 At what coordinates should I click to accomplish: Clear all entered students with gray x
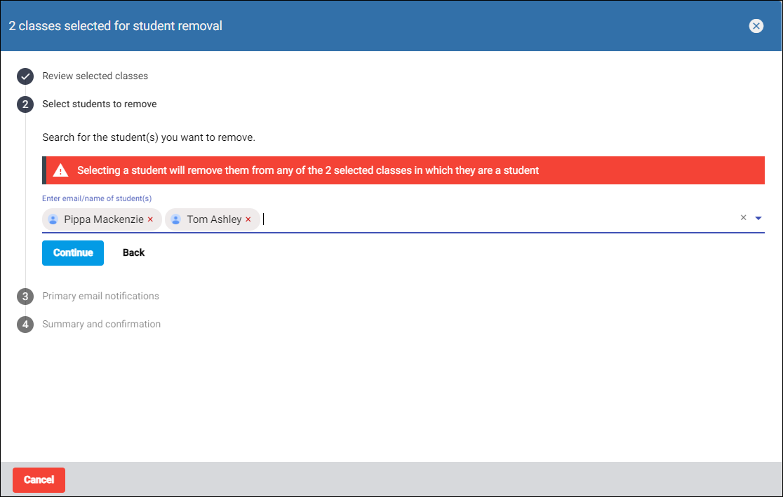click(x=743, y=217)
